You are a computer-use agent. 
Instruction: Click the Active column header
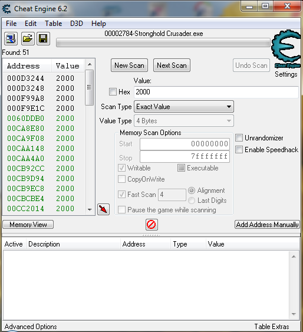14,244
